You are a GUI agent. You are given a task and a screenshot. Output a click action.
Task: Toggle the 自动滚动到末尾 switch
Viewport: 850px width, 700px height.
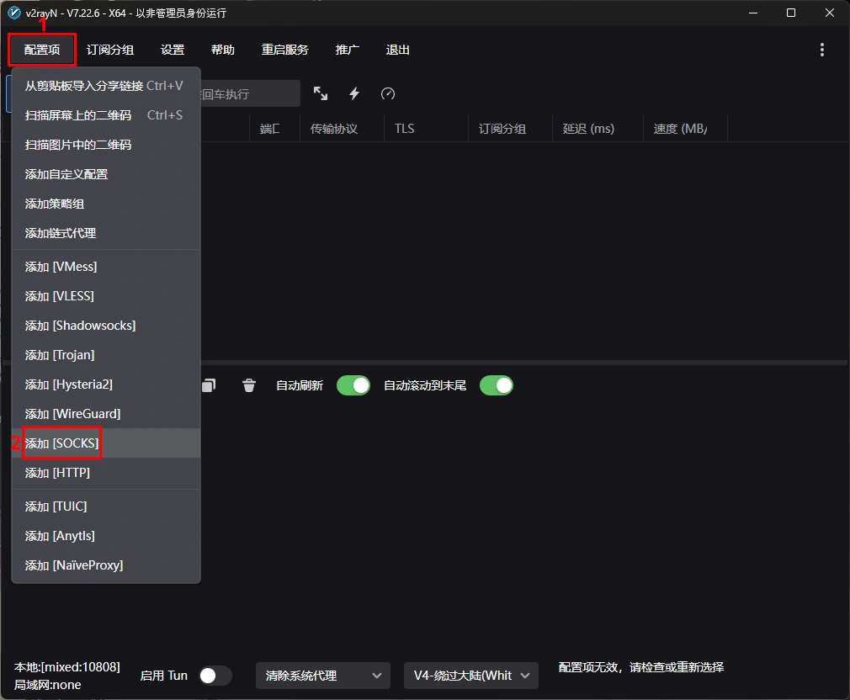[496, 385]
